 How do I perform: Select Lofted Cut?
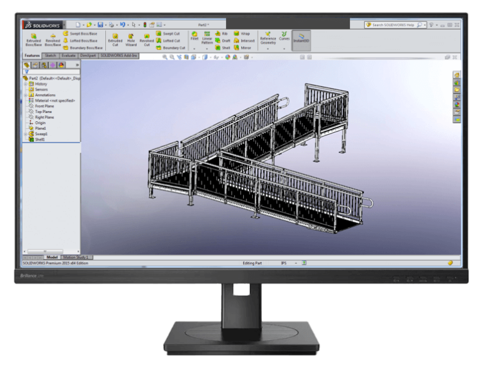(x=168, y=41)
